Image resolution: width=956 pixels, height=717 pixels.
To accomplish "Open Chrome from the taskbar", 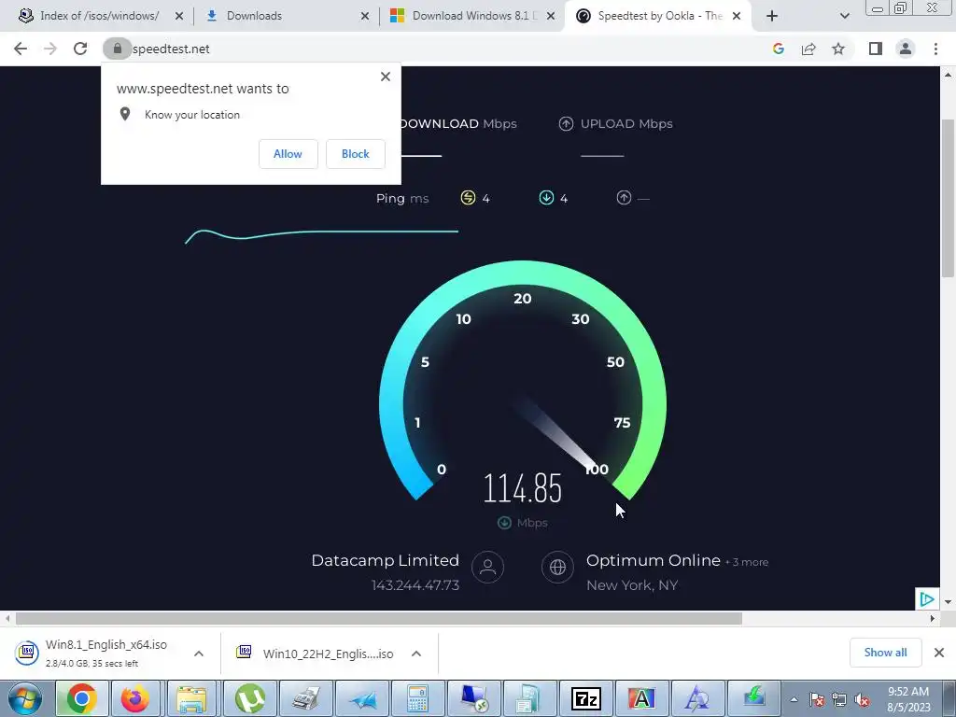I will coord(82,698).
